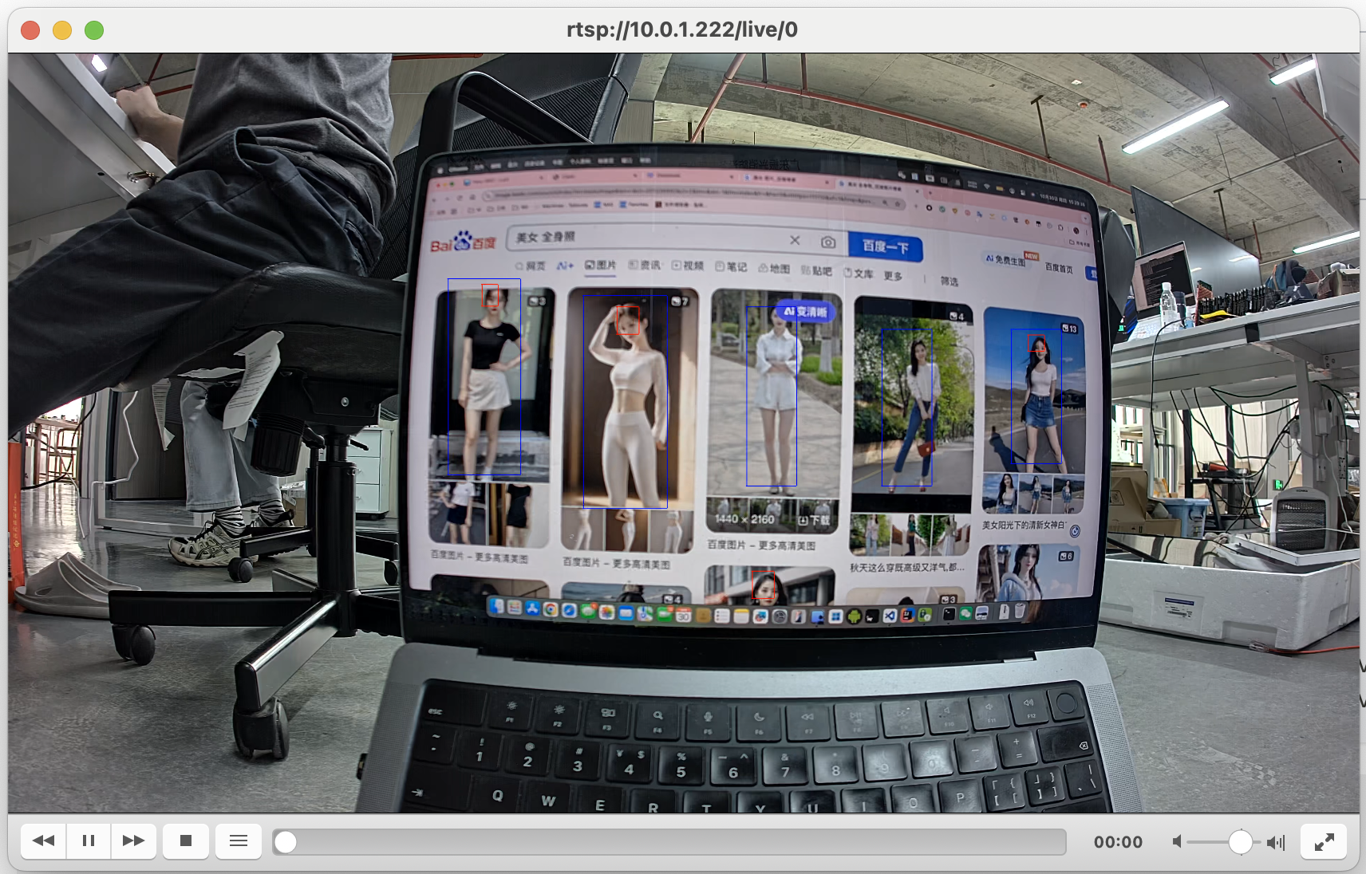This screenshot has height=874, width=1366.
Task: Click the fast-forward button
Action: click(133, 841)
